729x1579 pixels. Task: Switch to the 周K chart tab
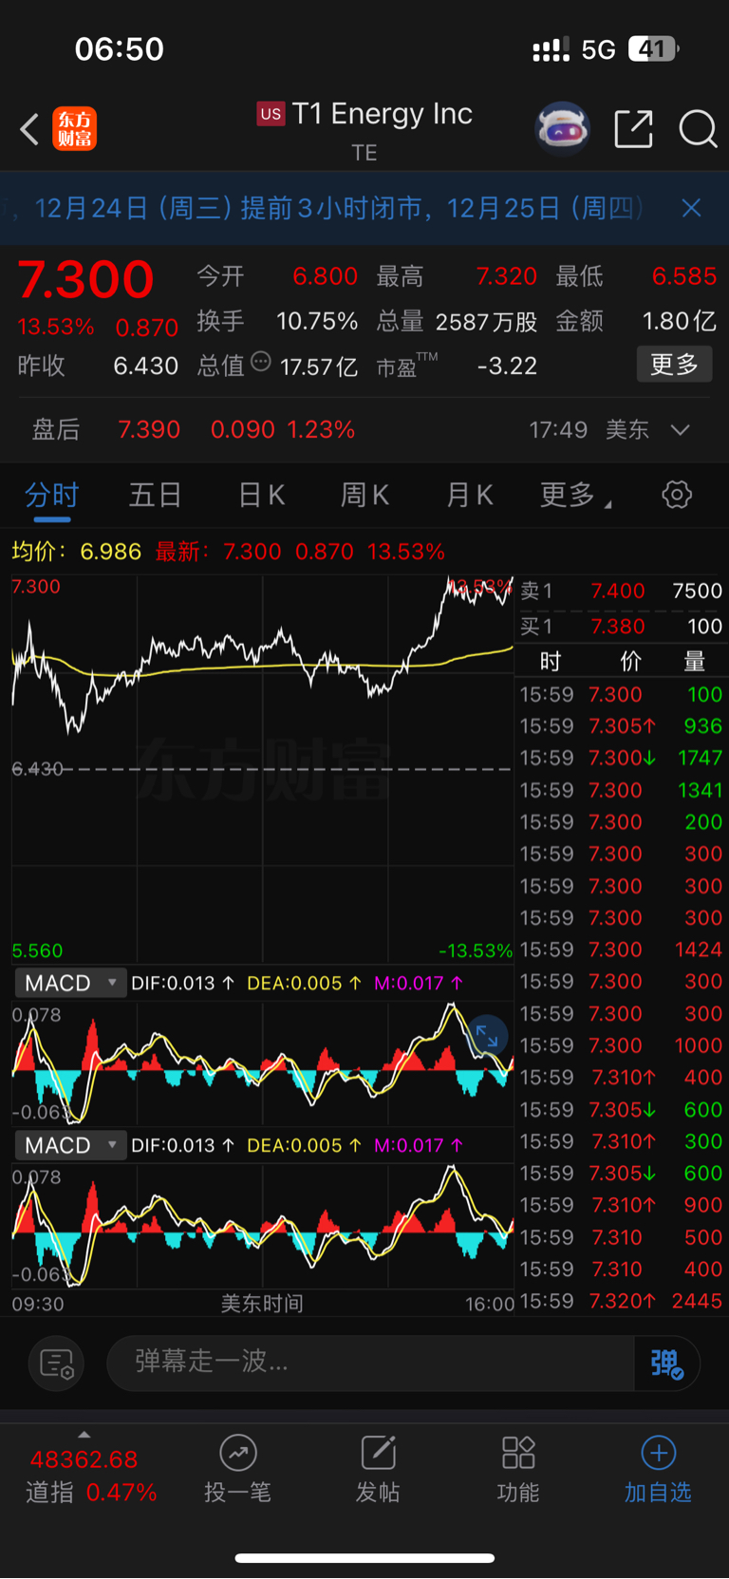point(364,495)
